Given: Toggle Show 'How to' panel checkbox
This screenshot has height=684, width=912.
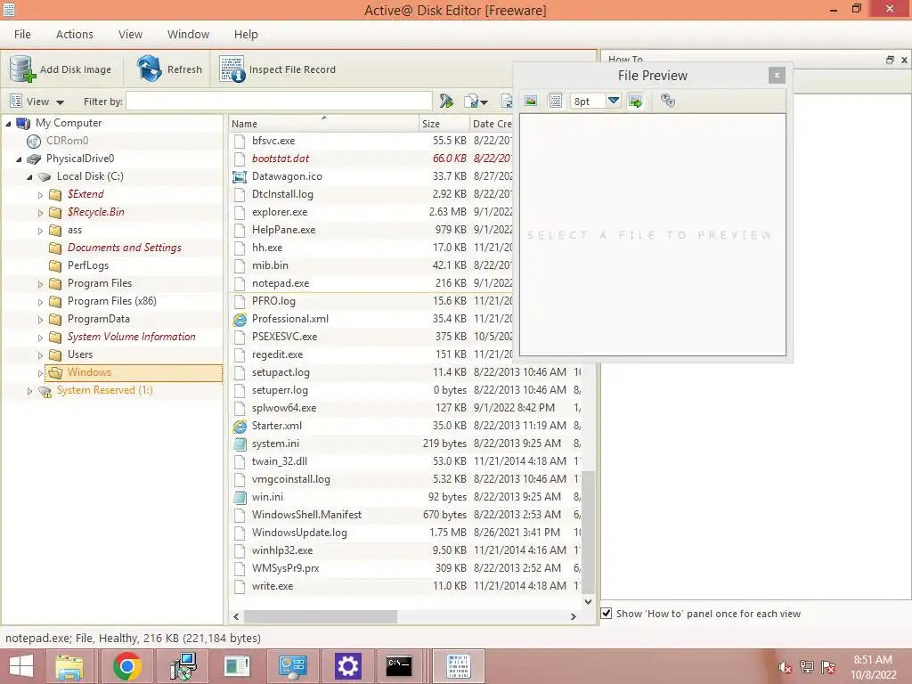Looking at the screenshot, I should point(606,613).
